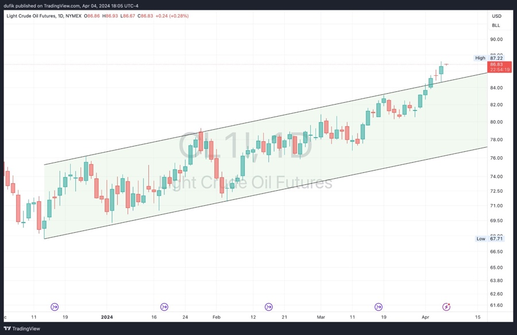Click the 90.00 price axis label
517x335 pixels.
[x=496, y=39]
